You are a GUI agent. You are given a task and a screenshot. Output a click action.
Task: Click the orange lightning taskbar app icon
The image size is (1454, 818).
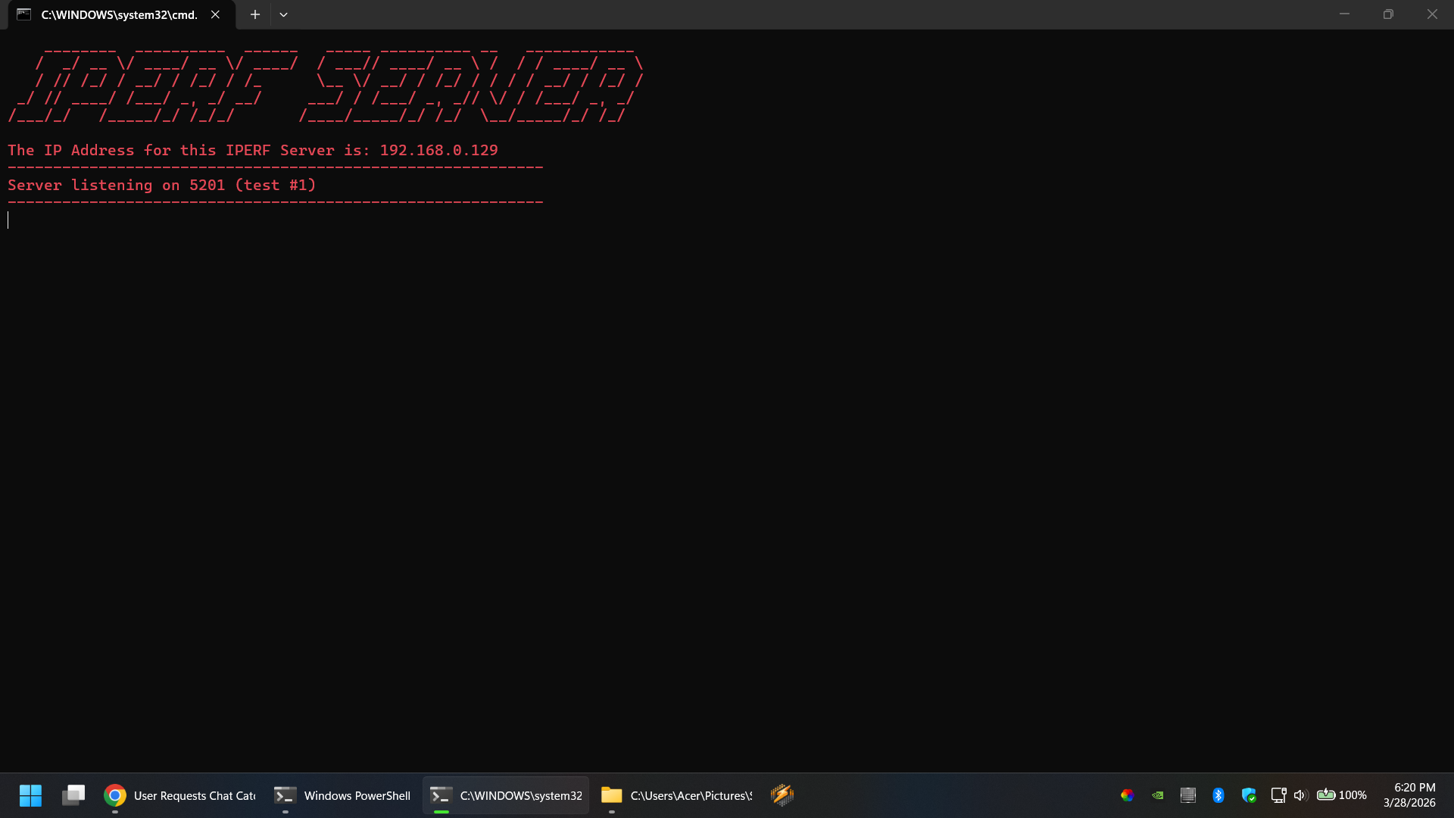point(782,795)
